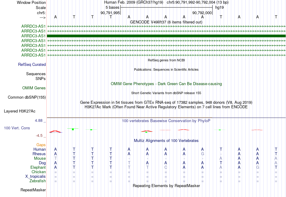Click the 'Scale' track label
Screen dimensions: 286x197
coord(41,8)
